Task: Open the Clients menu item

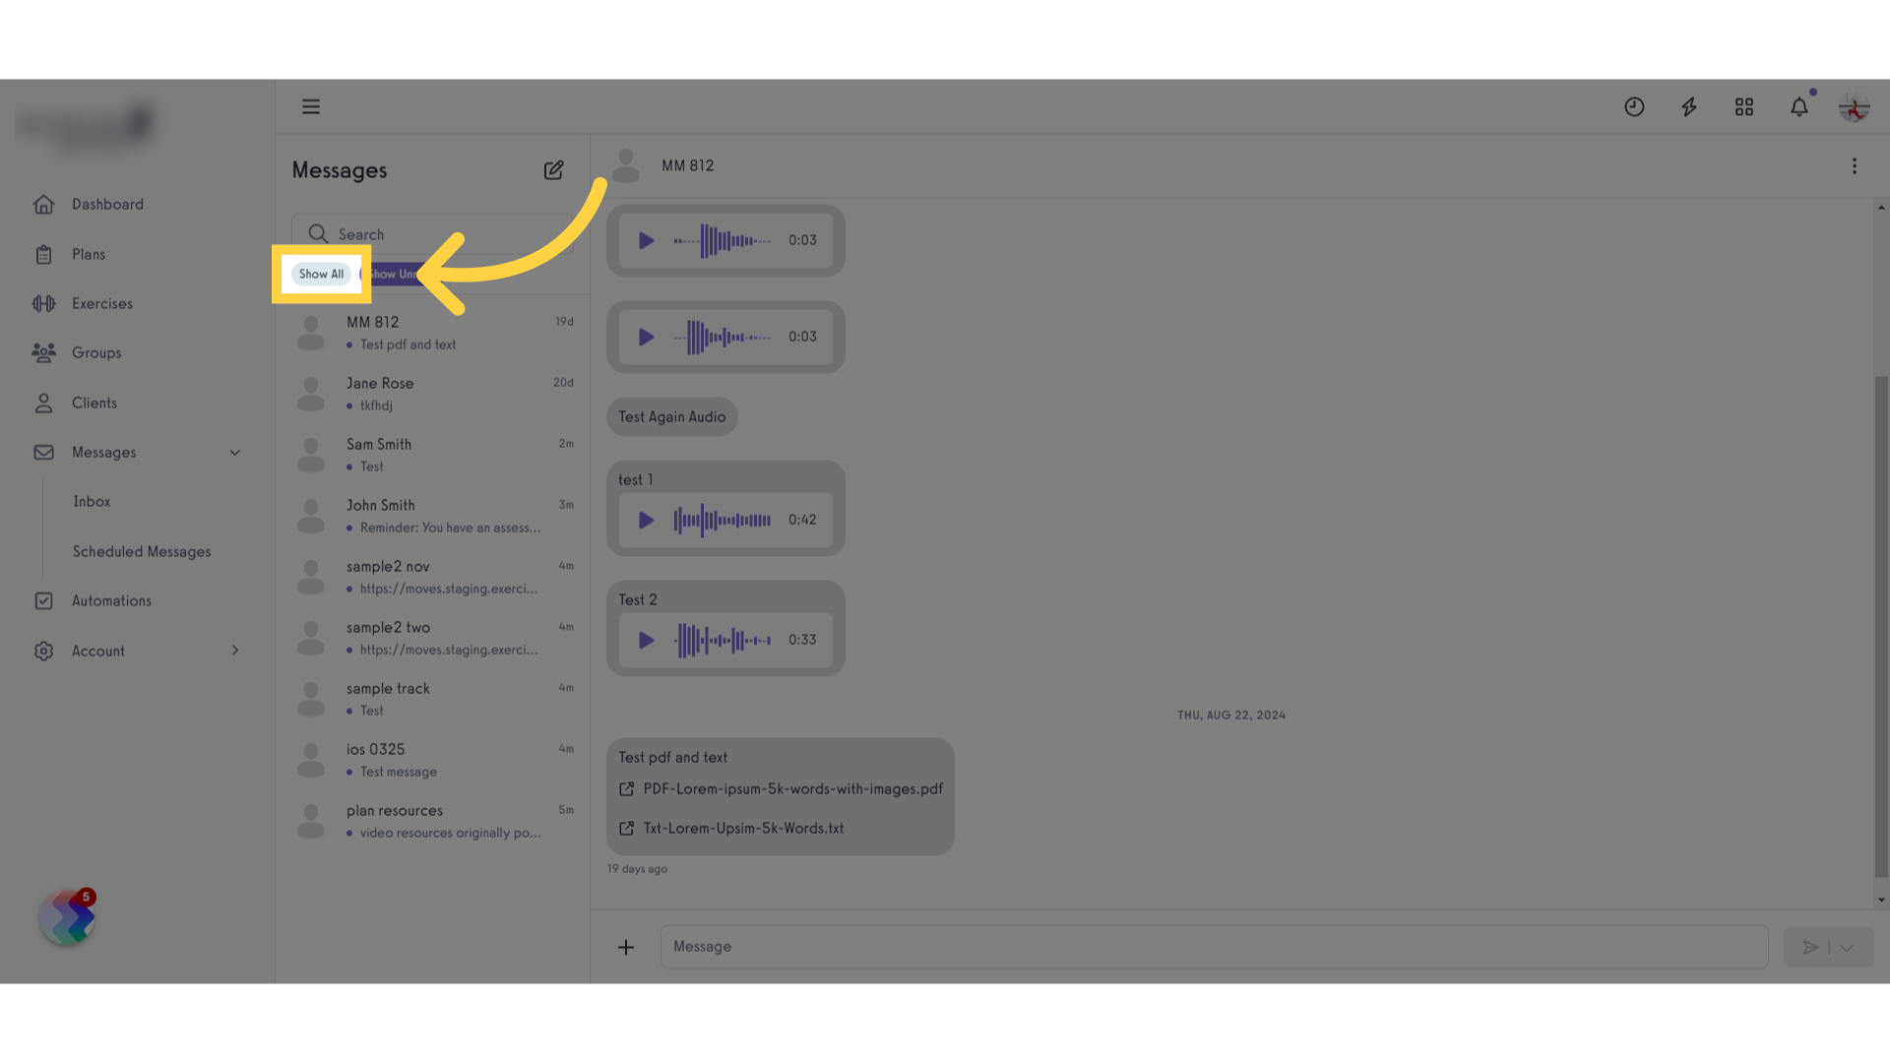Action: 94,404
